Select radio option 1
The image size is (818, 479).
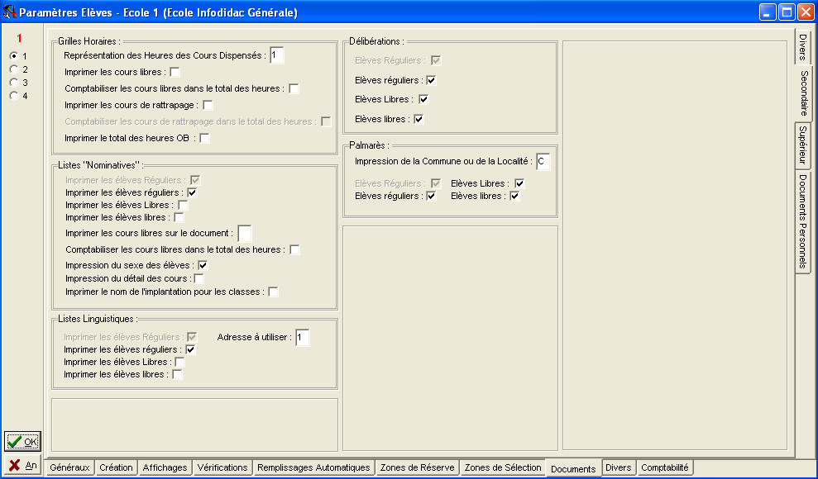pos(14,55)
